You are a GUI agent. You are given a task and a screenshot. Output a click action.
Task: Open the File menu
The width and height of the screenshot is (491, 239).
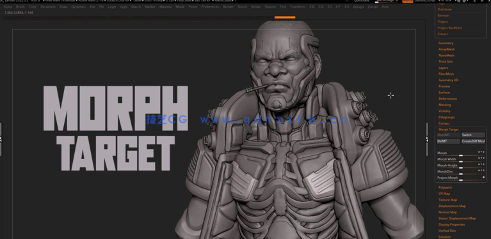(102, 6)
